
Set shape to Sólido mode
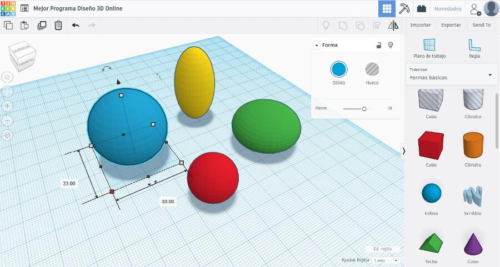(x=339, y=69)
